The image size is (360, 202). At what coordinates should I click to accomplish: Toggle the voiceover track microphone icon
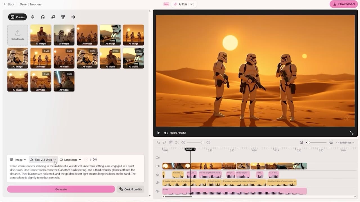(157, 175)
